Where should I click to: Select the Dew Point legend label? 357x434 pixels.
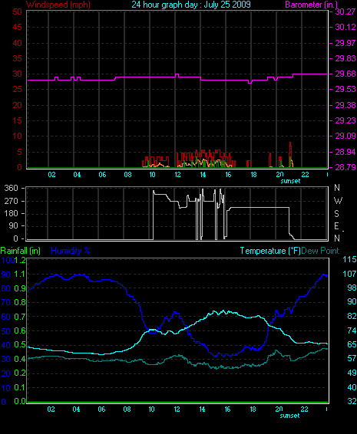[320, 251]
